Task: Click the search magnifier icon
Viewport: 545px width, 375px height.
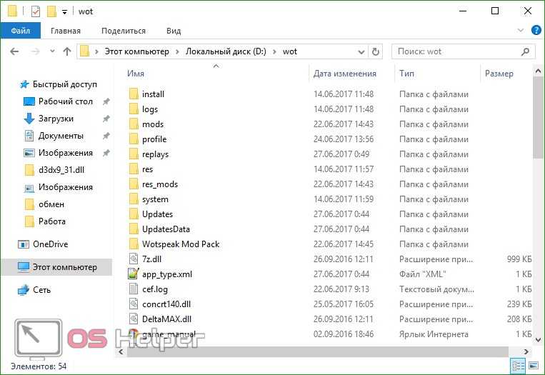Action: click(x=525, y=51)
